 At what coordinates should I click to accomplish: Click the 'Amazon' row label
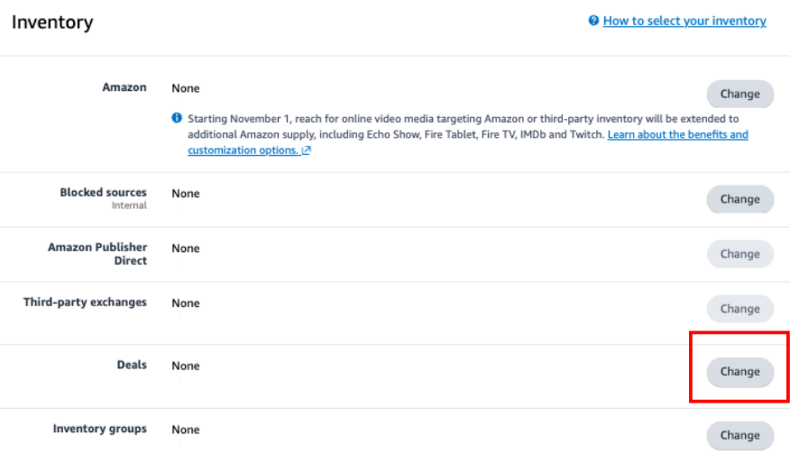coord(124,87)
